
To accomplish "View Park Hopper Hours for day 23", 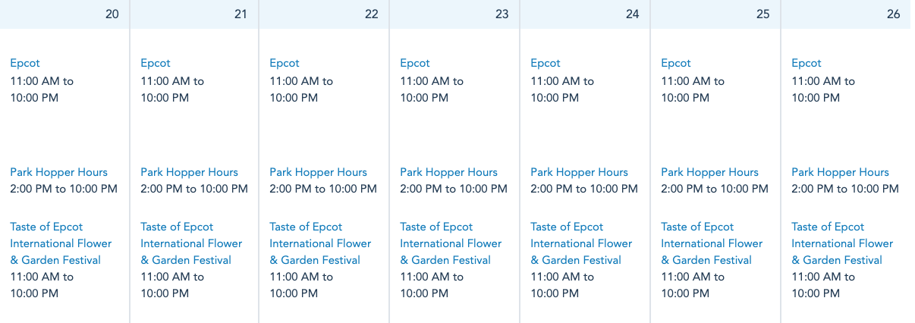I will pos(449,172).
